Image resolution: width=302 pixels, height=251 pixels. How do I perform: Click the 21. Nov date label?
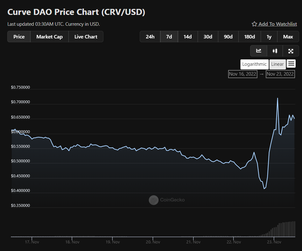coord(193,242)
